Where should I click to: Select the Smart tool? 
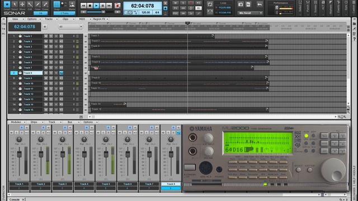(x=7, y=4)
